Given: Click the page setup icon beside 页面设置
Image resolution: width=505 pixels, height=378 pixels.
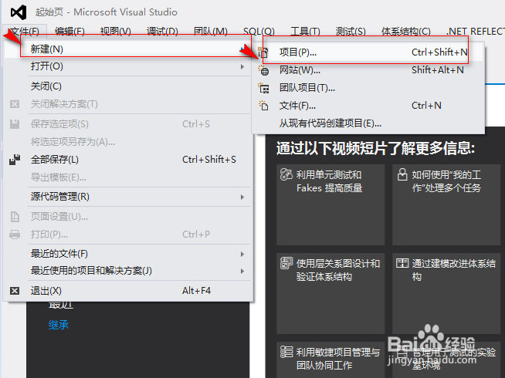Looking at the screenshot, I should [x=15, y=217].
